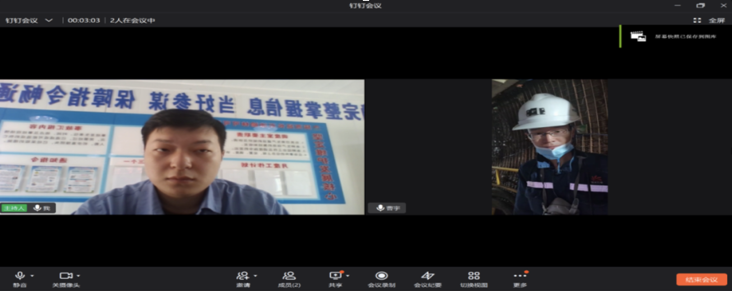Screen dimensions: 732x291
Task: Expand the invite options arrow
Action: click(x=255, y=276)
